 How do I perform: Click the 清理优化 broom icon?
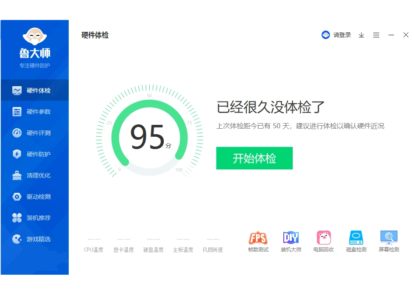(17, 175)
